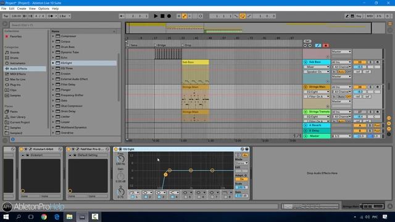Screen dimensions: 395x222
Task: Set Strings Main monitor to Off
Action: [348, 97]
